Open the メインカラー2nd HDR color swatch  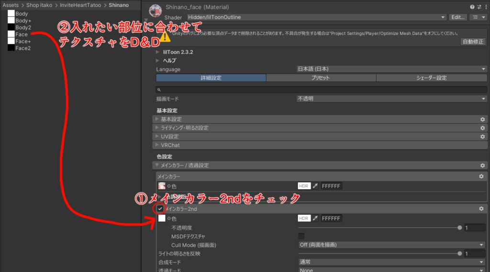coord(304,218)
